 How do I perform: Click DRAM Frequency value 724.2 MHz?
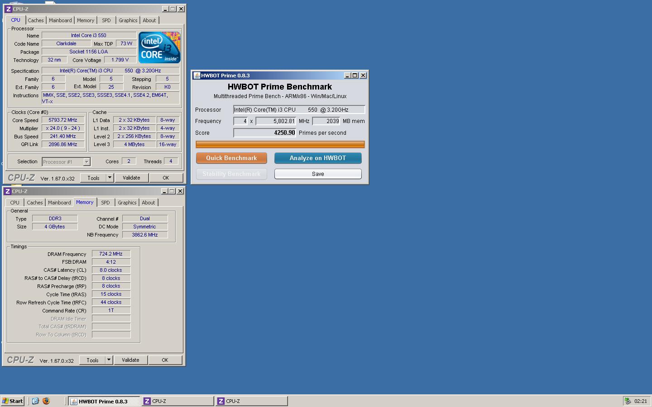click(111, 254)
